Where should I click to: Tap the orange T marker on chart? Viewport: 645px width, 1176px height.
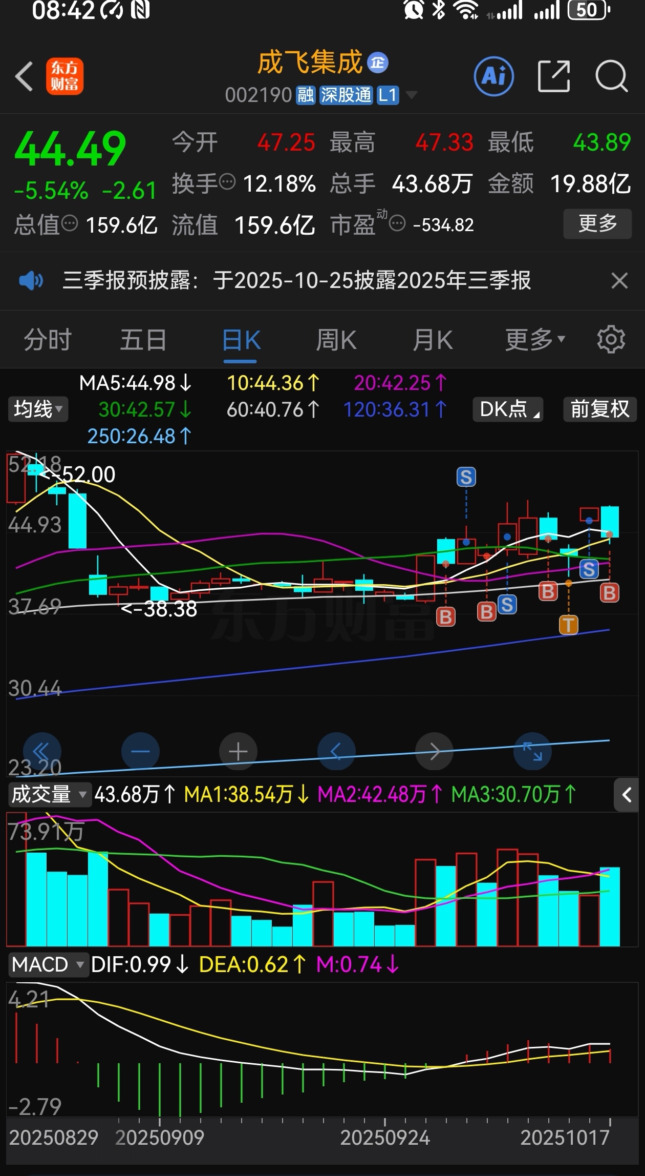click(x=569, y=625)
